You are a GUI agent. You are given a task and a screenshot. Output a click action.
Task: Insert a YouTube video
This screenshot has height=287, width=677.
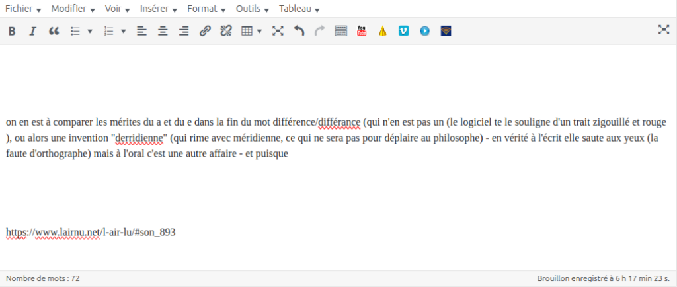point(362,31)
